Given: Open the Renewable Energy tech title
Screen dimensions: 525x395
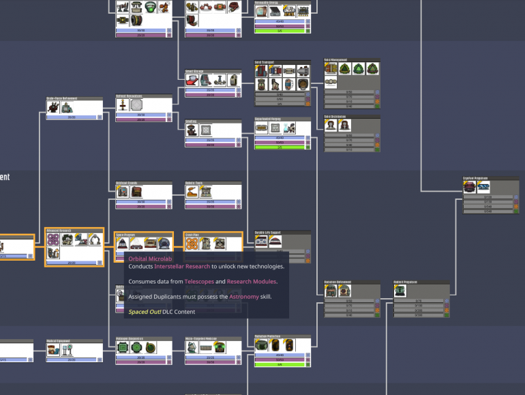Looking at the screenshot, I should point(268,3).
